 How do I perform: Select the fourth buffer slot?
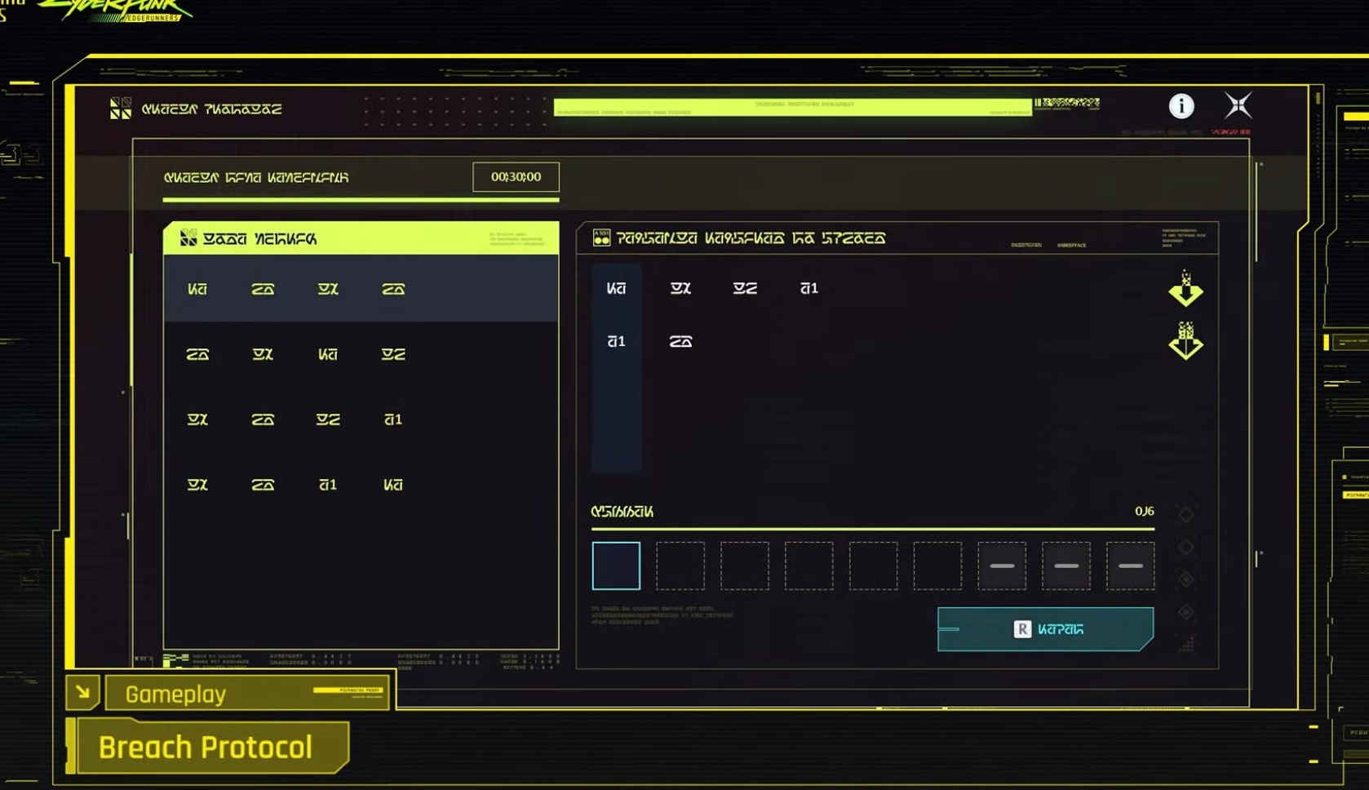(809, 566)
